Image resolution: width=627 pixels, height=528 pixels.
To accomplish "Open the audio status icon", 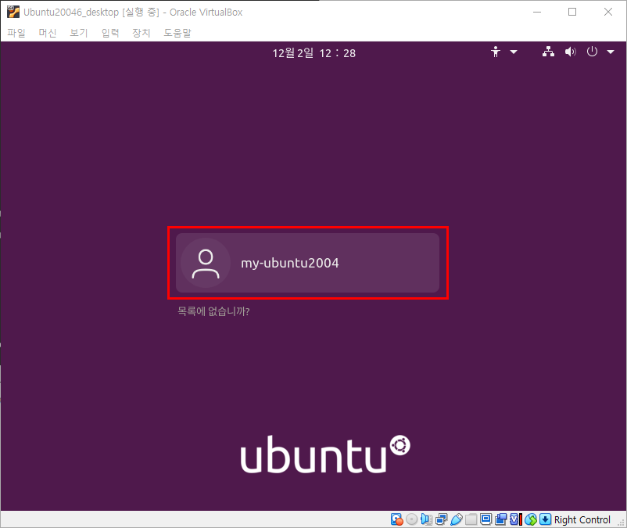I will [x=426, y=519].
